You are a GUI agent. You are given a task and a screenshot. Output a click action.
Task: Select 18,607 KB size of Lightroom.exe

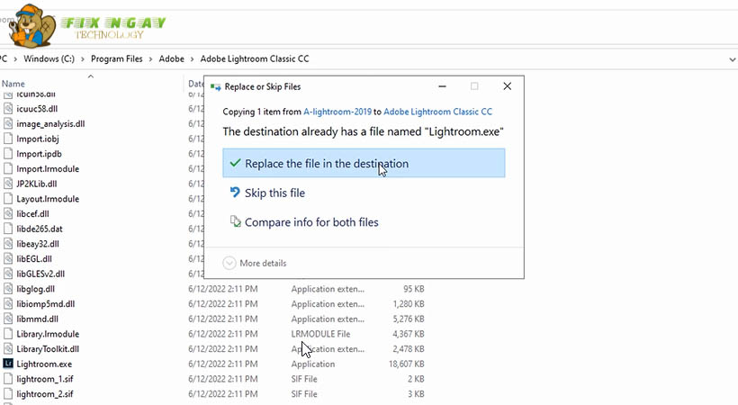(x=406, y=364)
